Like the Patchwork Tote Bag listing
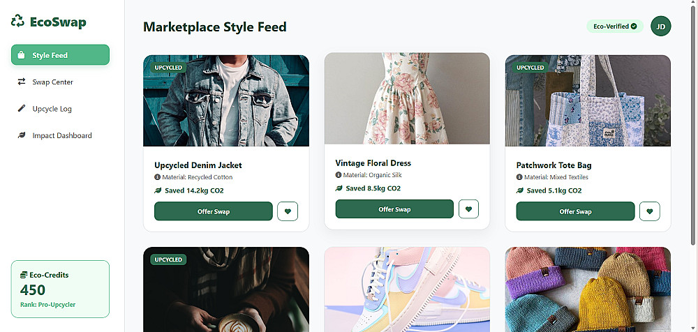Screen dimensions: 698x332 pos(650,211)
